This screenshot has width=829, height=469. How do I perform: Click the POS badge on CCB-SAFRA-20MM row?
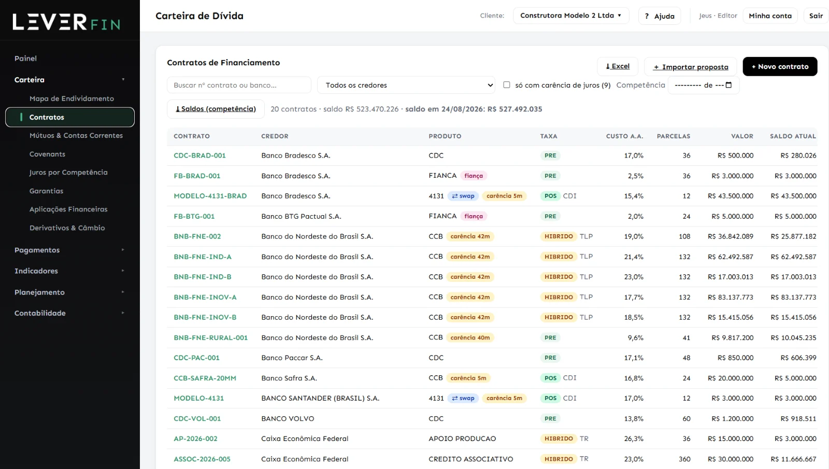(550, 378)
